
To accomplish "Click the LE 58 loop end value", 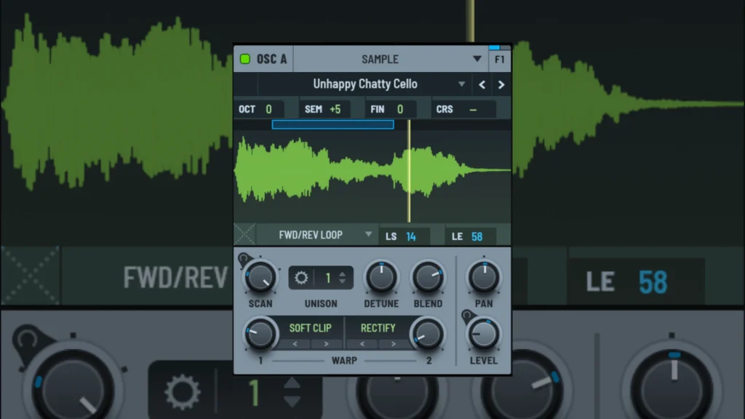I will point(471,236).
